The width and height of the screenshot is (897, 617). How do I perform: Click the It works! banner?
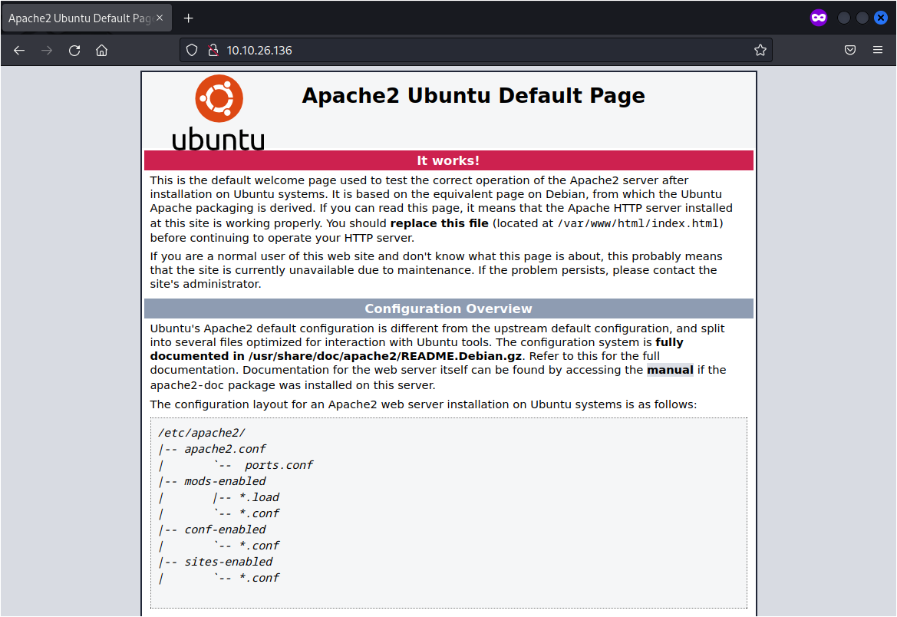coord(449,160)
